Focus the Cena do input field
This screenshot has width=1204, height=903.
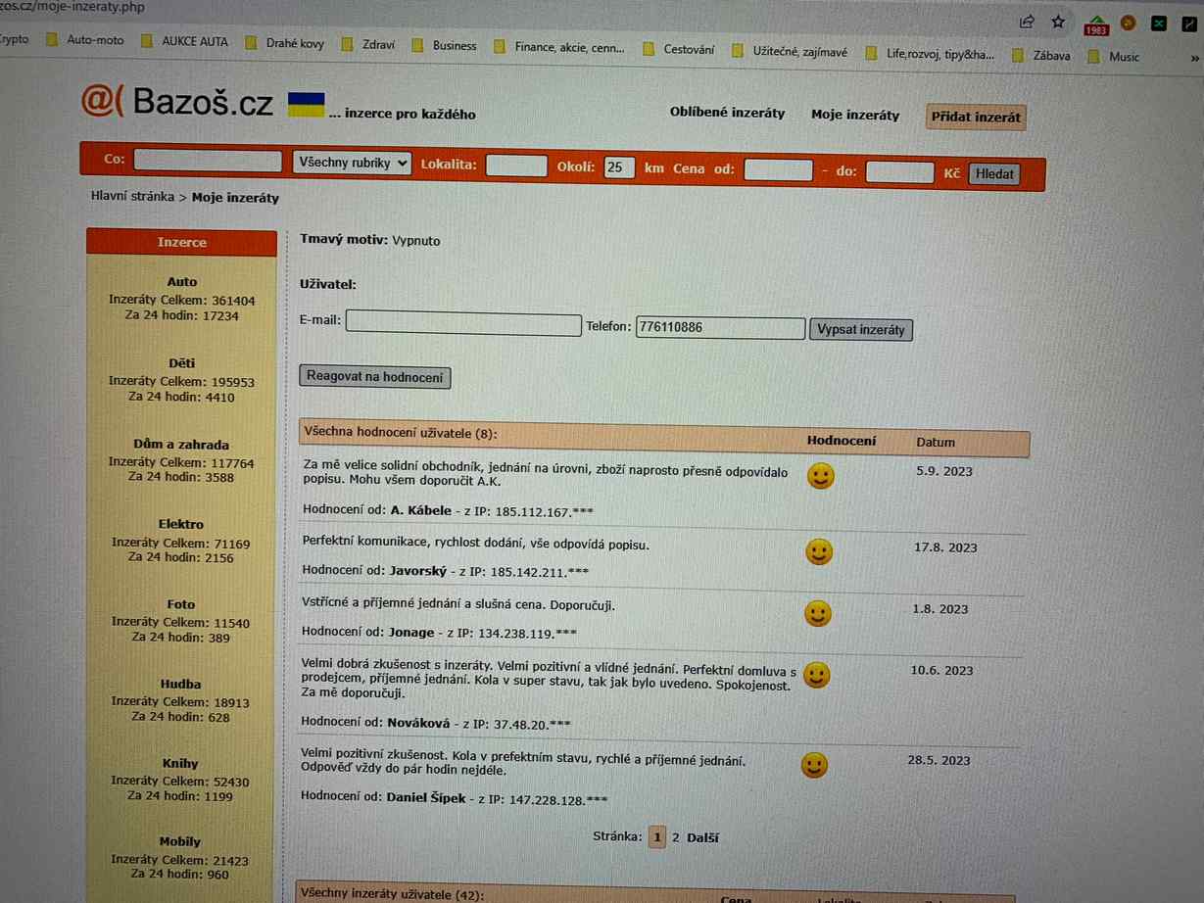(x=899, y=172)
